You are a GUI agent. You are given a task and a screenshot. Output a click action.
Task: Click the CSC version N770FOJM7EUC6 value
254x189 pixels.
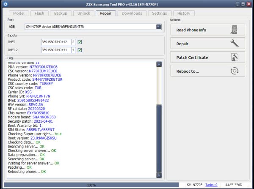pos(43,71)
